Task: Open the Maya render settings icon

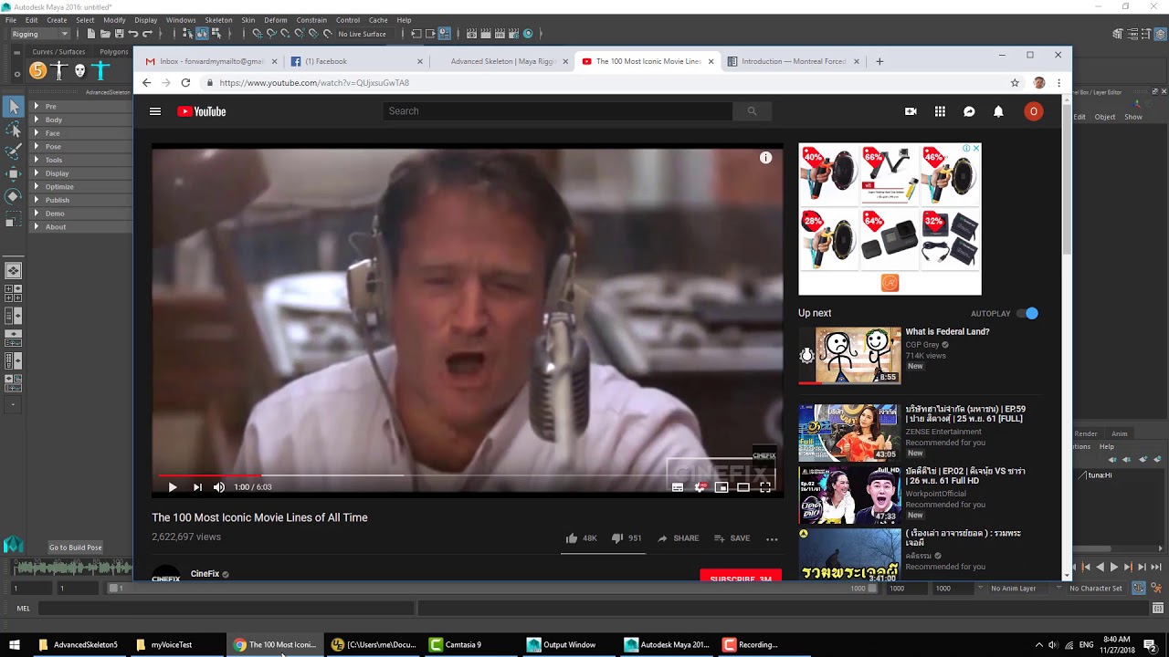Action: click(513, 34)
